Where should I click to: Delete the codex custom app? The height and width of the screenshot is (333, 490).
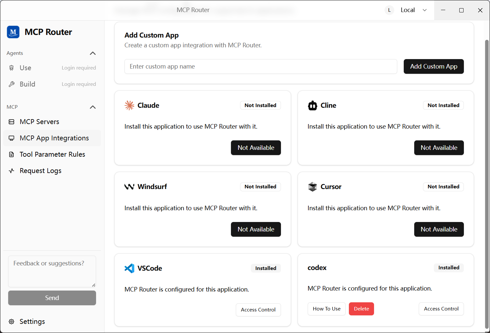361,309
